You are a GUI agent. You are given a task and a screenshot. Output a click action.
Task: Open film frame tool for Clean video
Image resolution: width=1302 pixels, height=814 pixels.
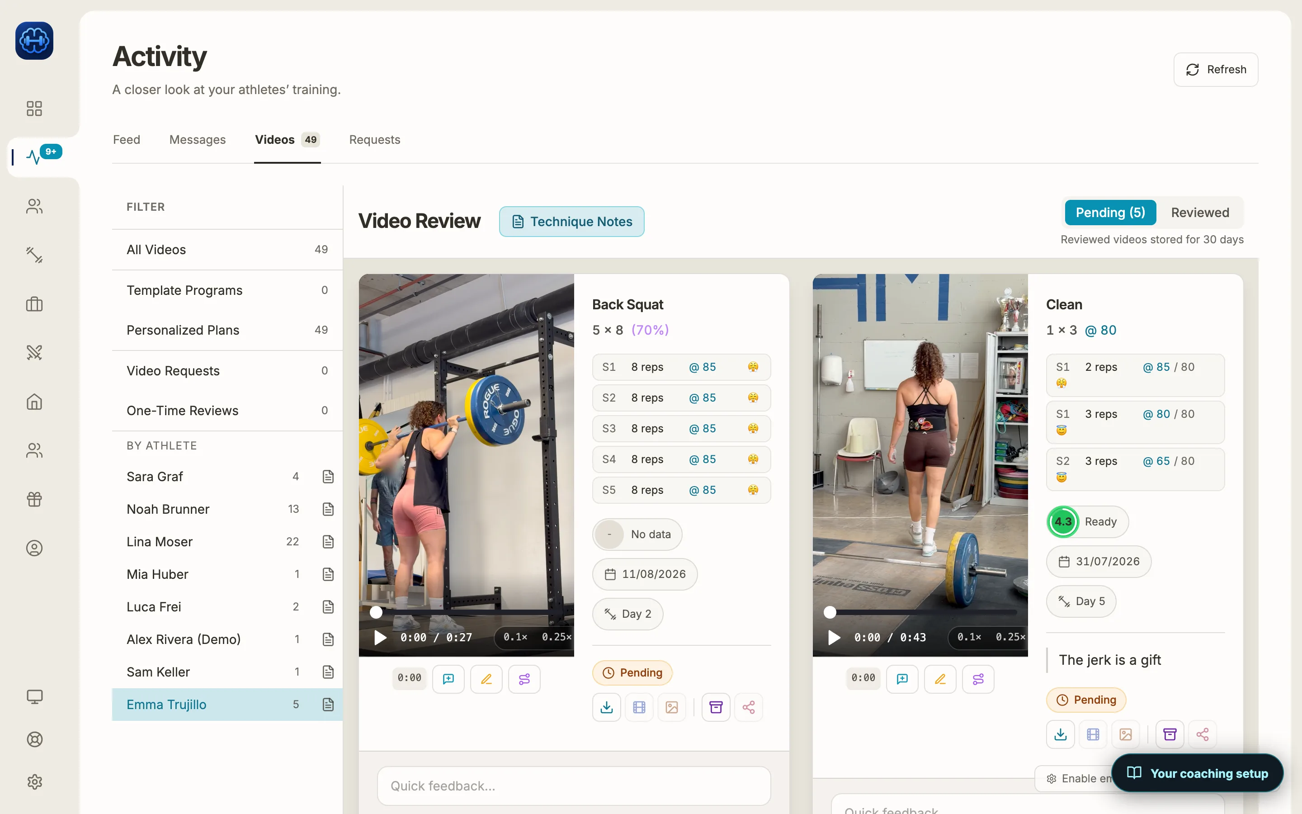tap(1093, 734)
